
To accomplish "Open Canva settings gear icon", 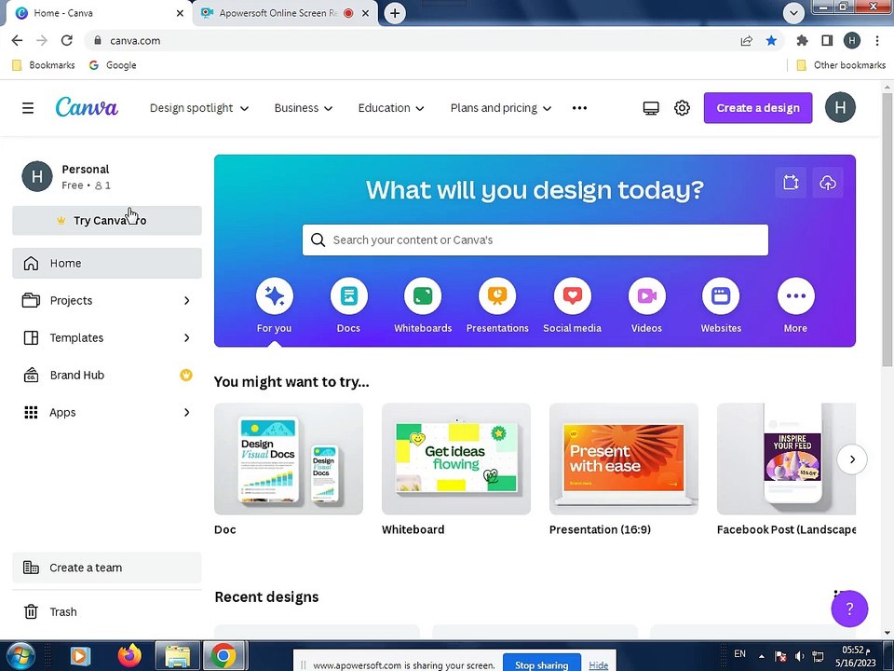I will coord(682,108).
